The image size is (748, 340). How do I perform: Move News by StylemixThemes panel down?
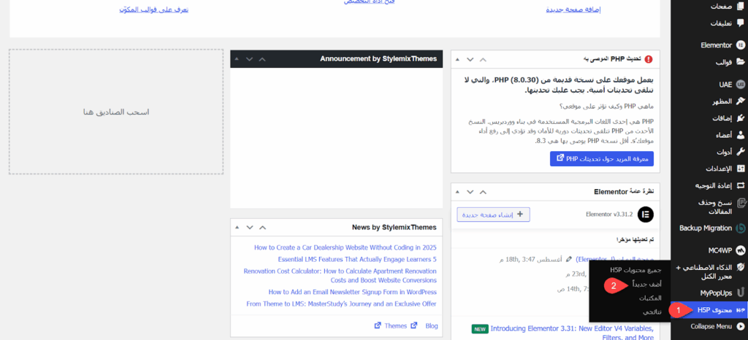249,227
